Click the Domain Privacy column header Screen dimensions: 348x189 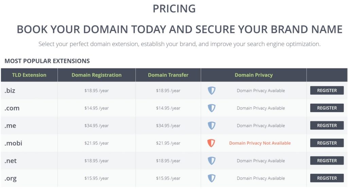click(254, 75)
